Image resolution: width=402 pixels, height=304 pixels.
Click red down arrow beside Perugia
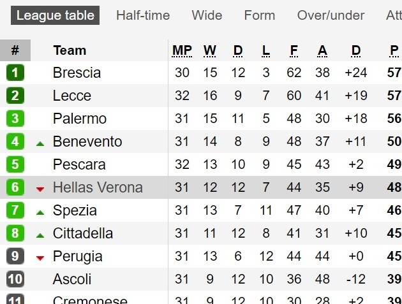click(40, 257)
